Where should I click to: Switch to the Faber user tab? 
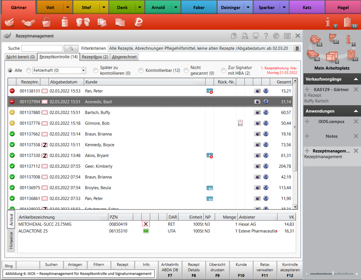pyautogui.click(x=199, y=8)
